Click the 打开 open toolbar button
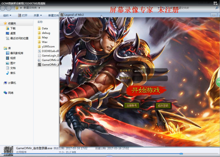Viewport: 220px width, 157px height. (x=23, y=15)
